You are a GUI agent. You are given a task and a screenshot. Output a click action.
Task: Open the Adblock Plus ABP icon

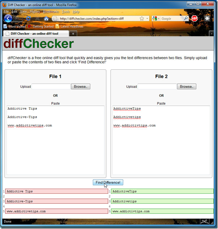(x=194, y=18)
